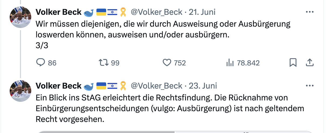Open Volker Beck avatar on first tweet
The height and width of the screenshot is (133, 326).
[x=20, y=17]
